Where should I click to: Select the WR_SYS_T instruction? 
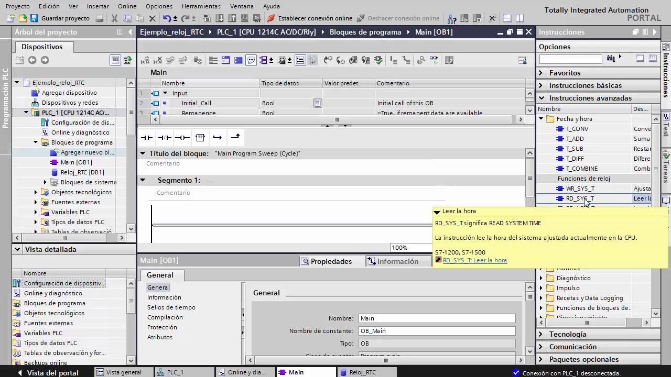pos(580,188)
